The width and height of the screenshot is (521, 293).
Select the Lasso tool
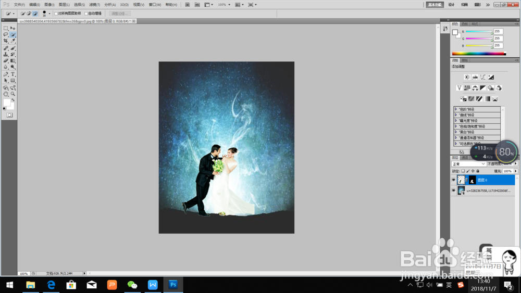pos(6,34)
